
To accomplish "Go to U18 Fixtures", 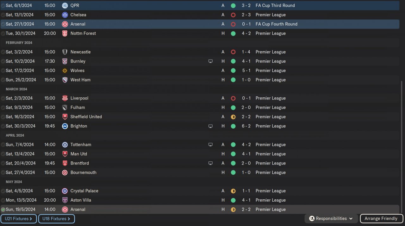I will [56, 219].
